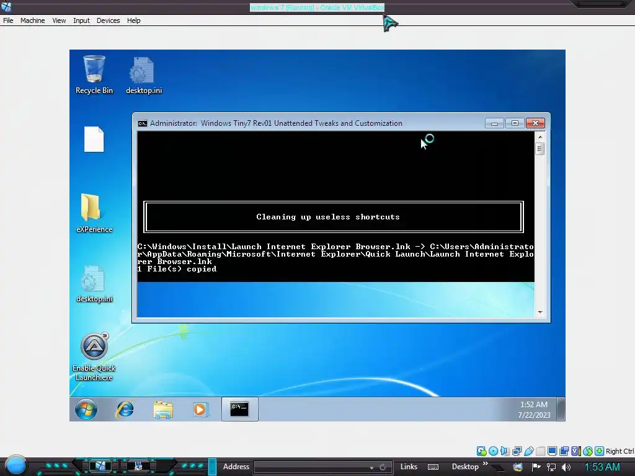The width and height of the screenshot is (635, 476).
Task: Maximize the Tiny7 command prompt window
Action: (515, 123)
